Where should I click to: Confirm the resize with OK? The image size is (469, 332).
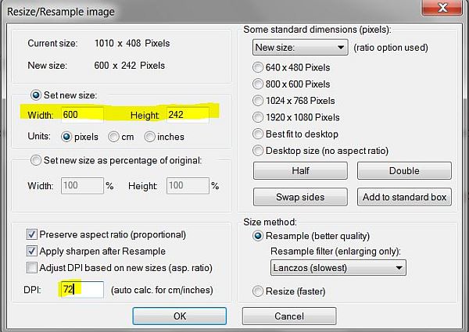[x=180, y=316]
